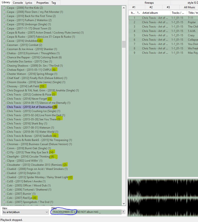198x222 pixels.
Task: Select playlist track 5 A.M.
Action: (x=163, y=31)
